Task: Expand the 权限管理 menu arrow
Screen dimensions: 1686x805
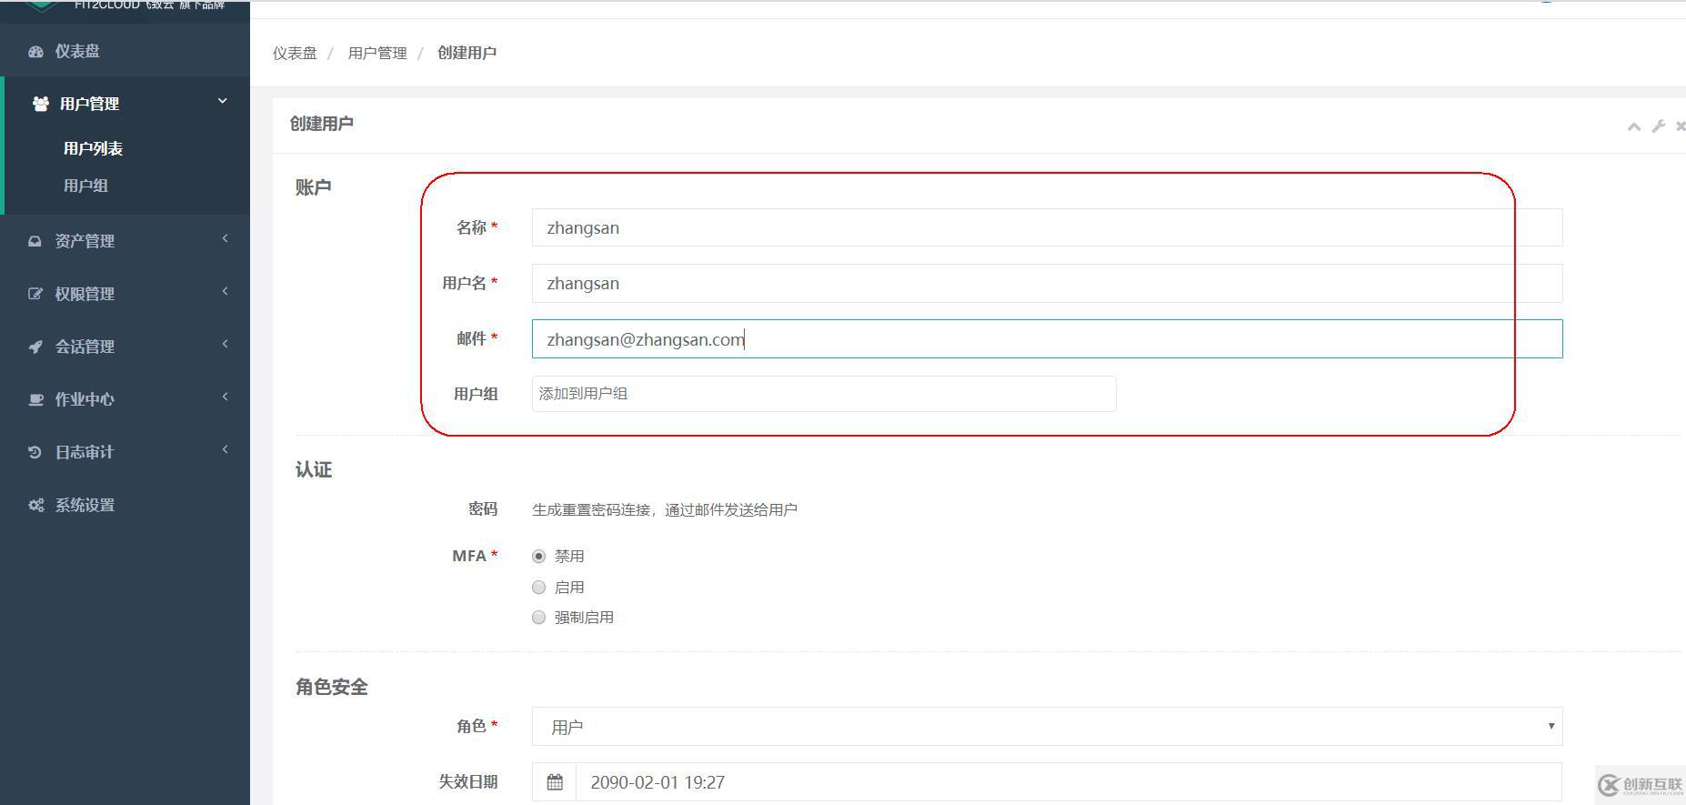Action: [x=225, y=292]
